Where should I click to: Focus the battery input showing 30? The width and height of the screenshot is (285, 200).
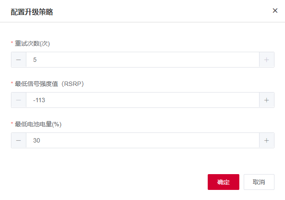(143, 140)
